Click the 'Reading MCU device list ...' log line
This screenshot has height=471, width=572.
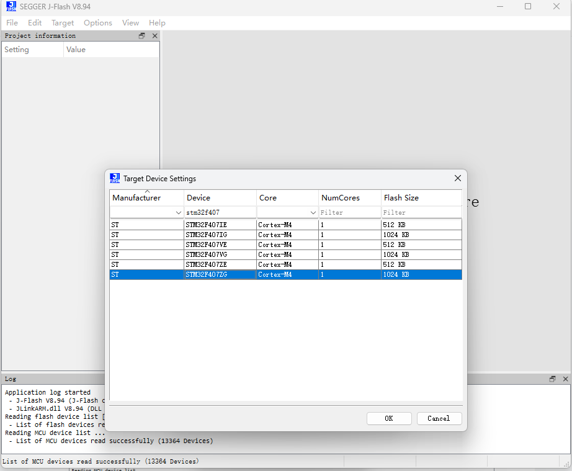click(55, 433)
